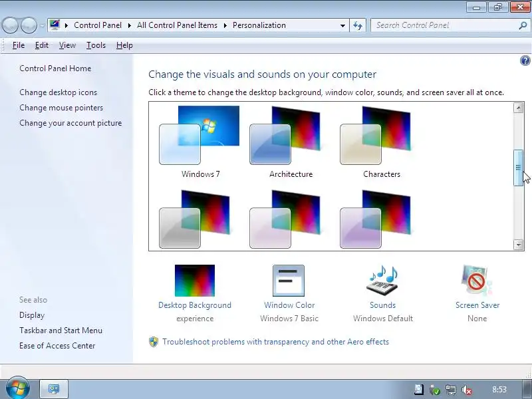This screenshot has width=532, height=399.
Task: Click the Back navigation button
Action: [10, 25]
